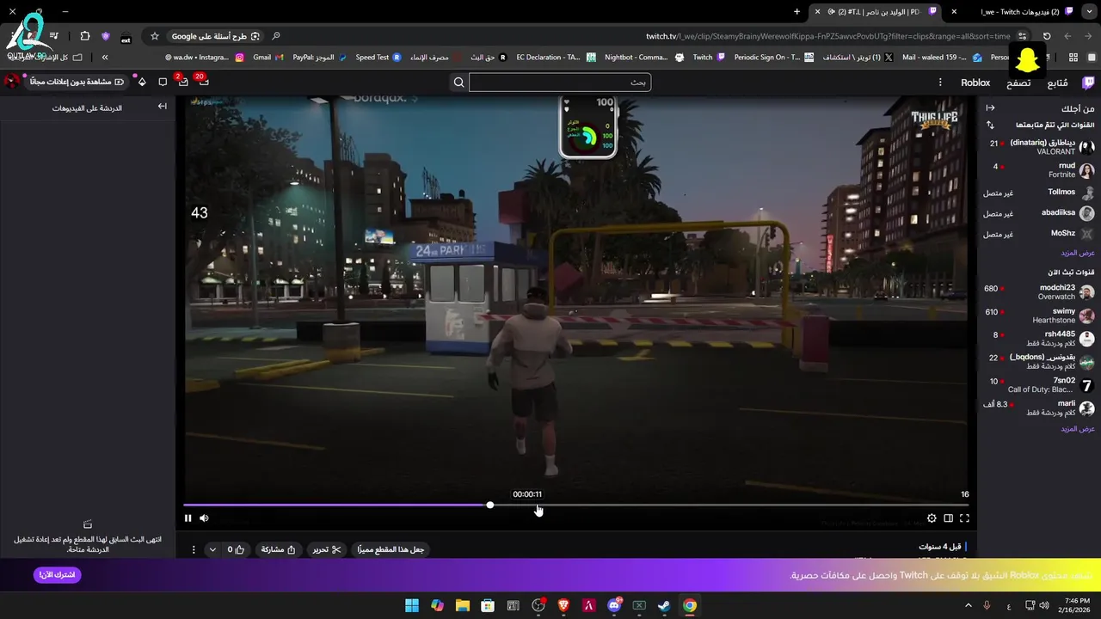1101x619 pixels.
Task: Open Steam from the taskbar
Action: point(664,605)
